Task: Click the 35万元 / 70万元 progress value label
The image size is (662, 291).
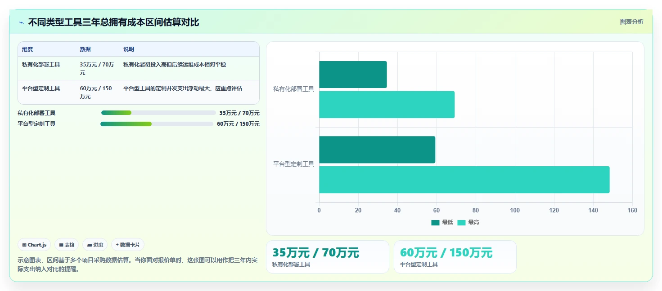Action: point(239,113)
